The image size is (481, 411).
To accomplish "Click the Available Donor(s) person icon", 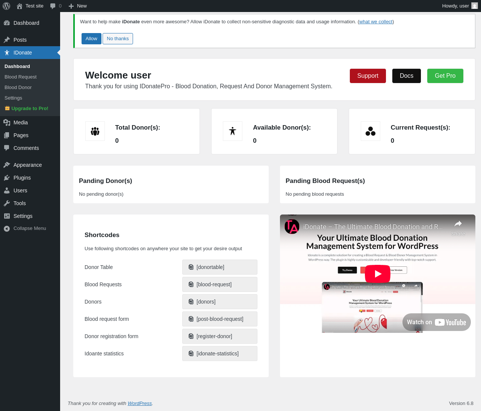I will pos(233,131).
